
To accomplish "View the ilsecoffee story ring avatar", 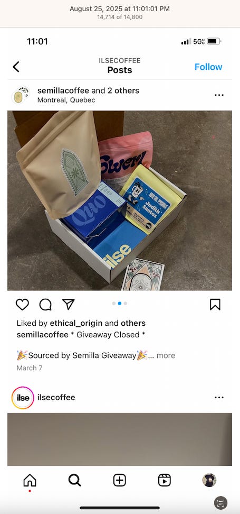I will (x=23, y=398).
